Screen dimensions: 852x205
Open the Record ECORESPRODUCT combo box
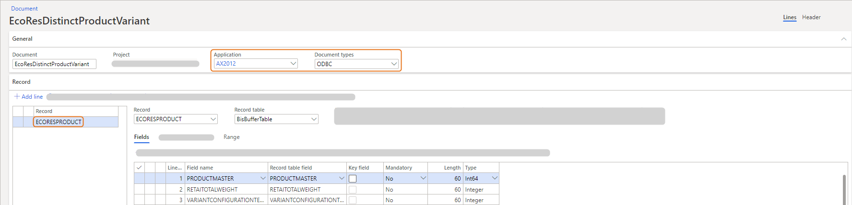click(213, 119)
